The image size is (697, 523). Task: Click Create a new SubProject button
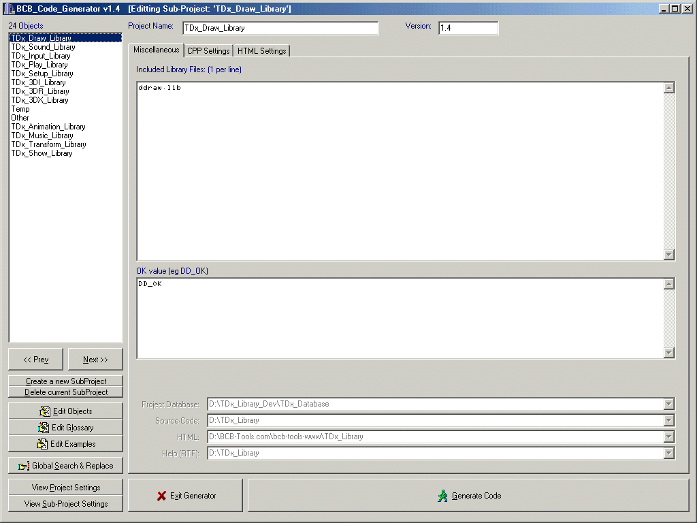tap(66, 381)
